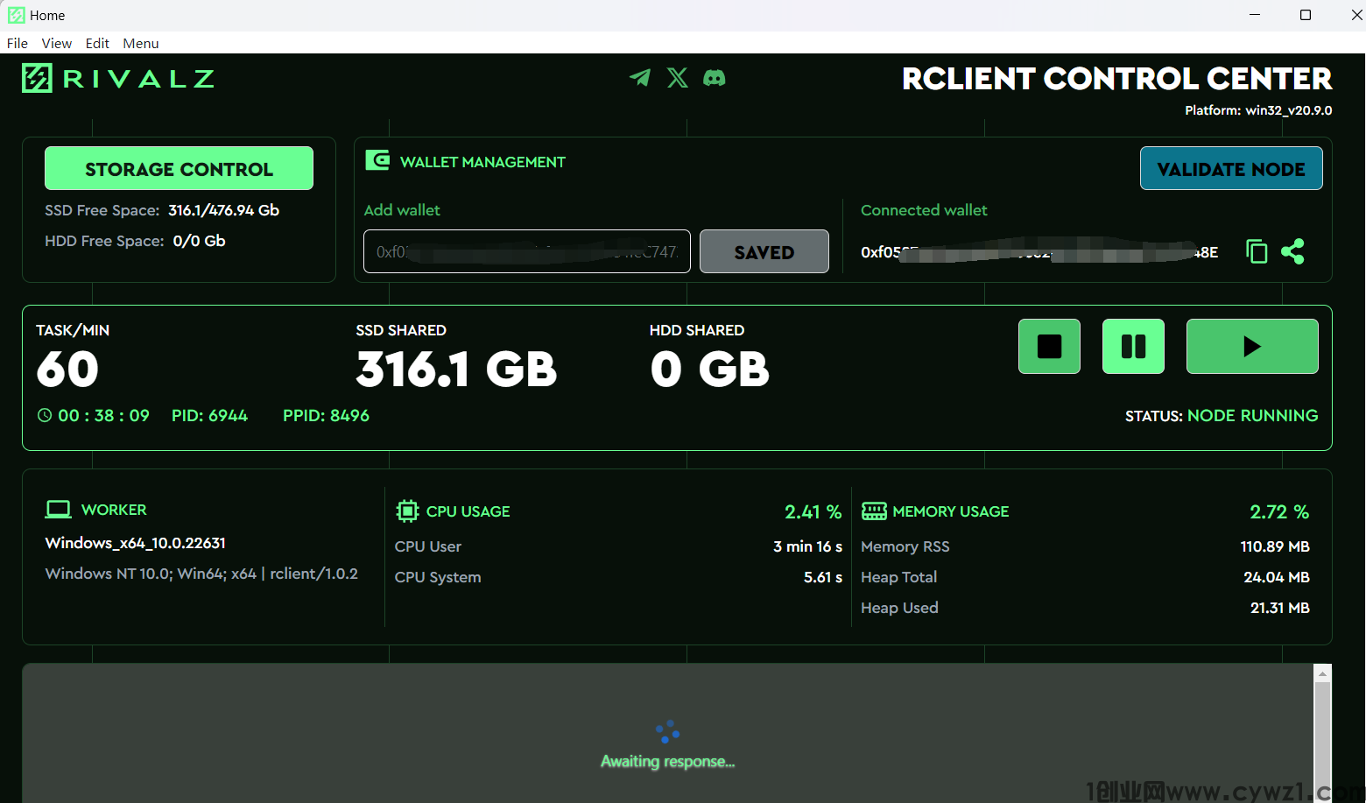Copy the connected wallet address

[1257, 251]
